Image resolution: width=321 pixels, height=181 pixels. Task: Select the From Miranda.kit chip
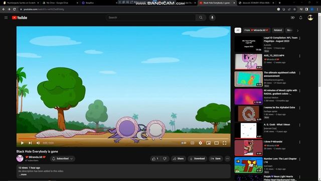coord(256,30)
